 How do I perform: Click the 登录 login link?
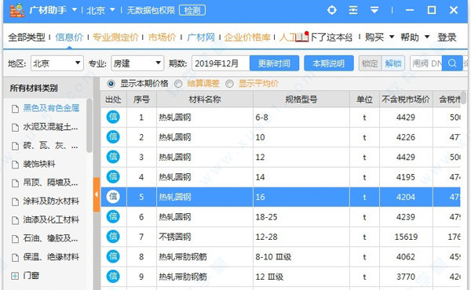coord(447,37)
